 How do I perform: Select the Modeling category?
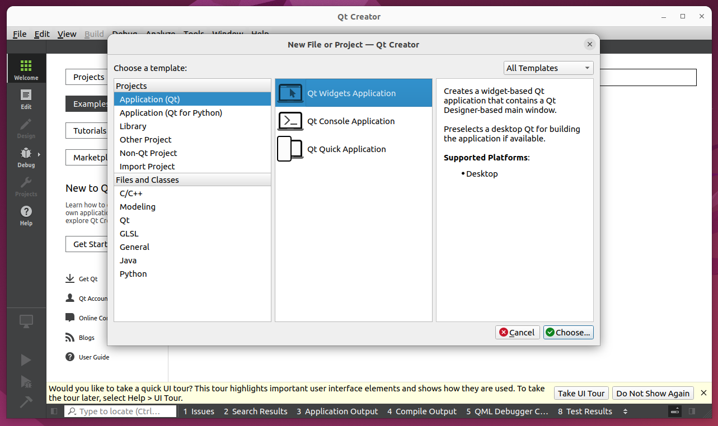[x=192, y=206]
